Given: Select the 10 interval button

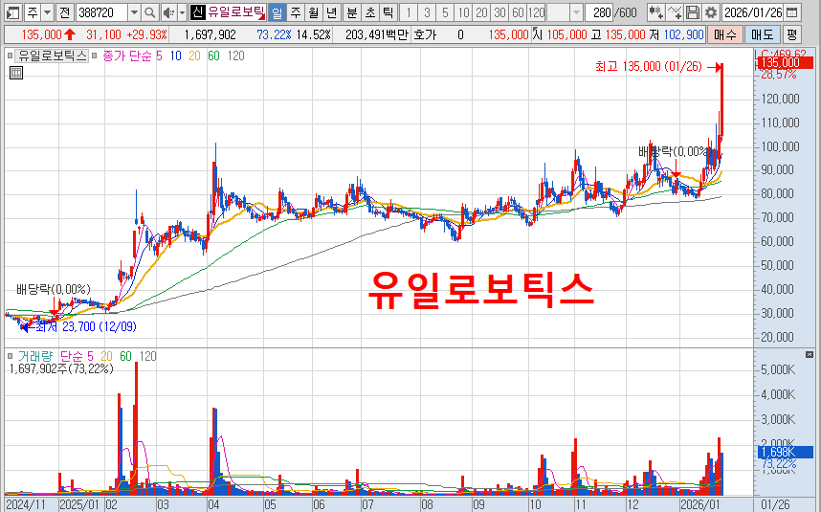Looking at the screenshot, I should (x=463, y=12).
